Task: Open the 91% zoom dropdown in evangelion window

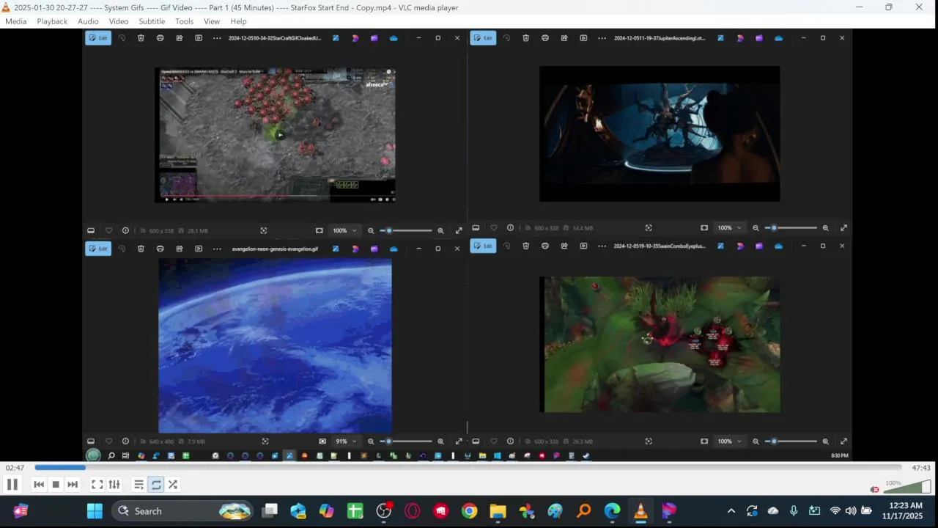Action: 346,441
